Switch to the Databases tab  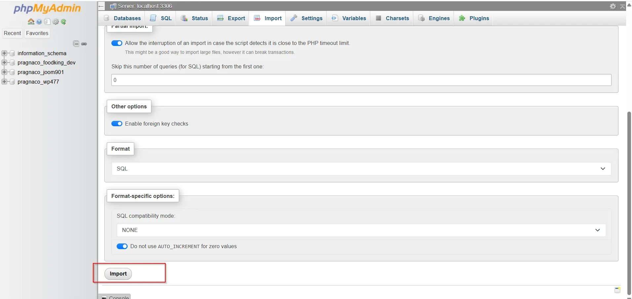tap(122, 18)
